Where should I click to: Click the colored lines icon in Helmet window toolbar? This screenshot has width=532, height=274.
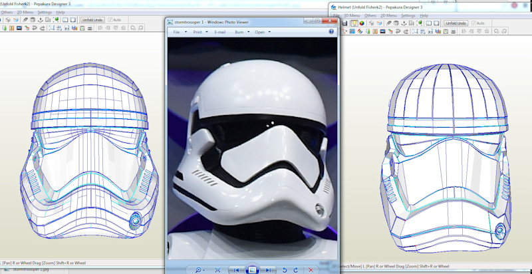360,31
